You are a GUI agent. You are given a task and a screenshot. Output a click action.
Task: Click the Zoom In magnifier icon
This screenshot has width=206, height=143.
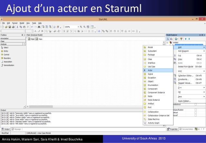[81, 27]
